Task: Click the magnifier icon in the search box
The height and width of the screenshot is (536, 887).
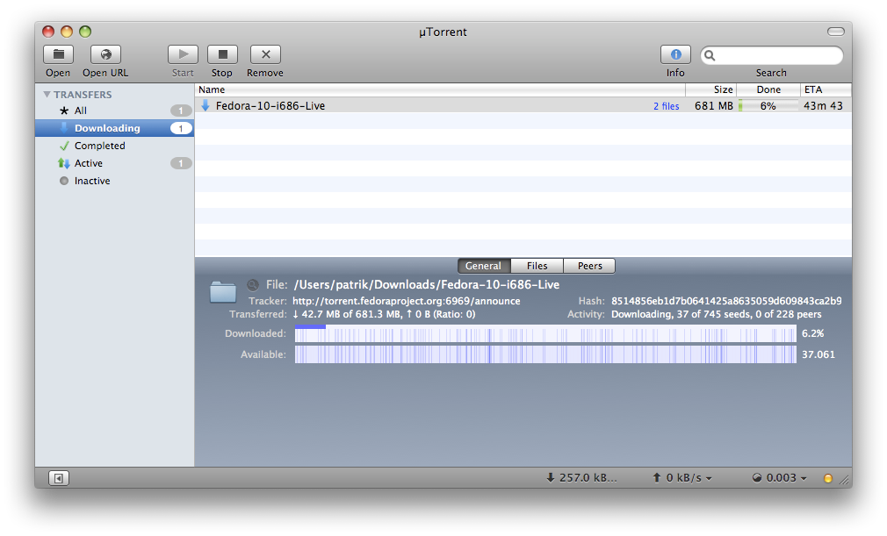Action: (710, 55)
